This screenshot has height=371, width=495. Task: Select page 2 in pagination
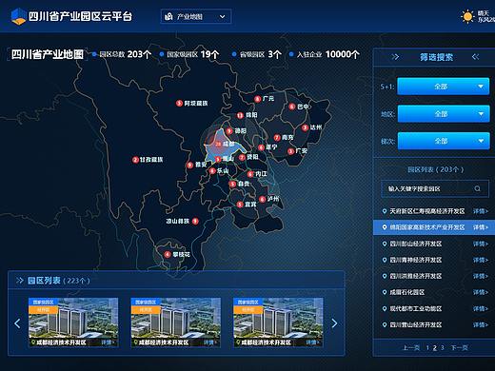[x=435, y=348]
